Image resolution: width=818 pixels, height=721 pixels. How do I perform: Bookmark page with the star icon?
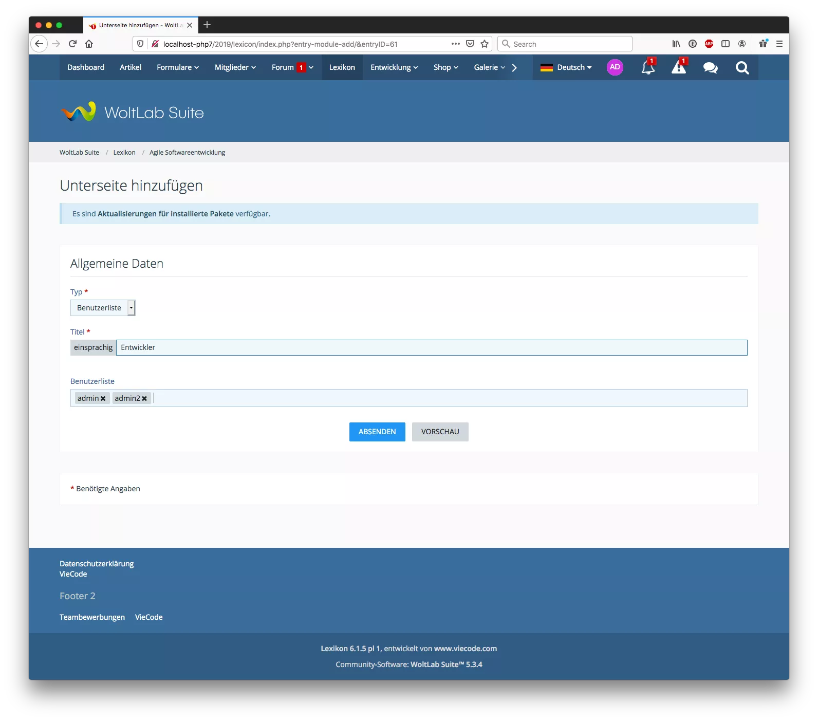tap(485, 44)
